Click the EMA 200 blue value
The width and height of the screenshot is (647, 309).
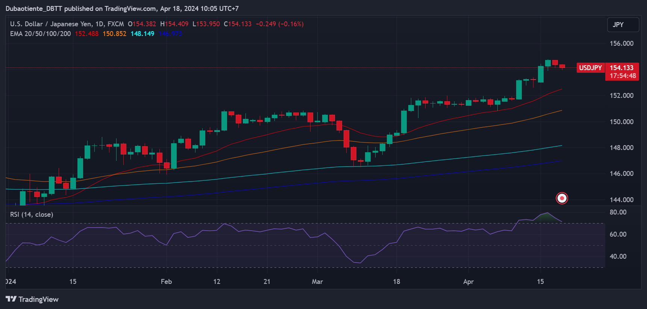(170, 34)
